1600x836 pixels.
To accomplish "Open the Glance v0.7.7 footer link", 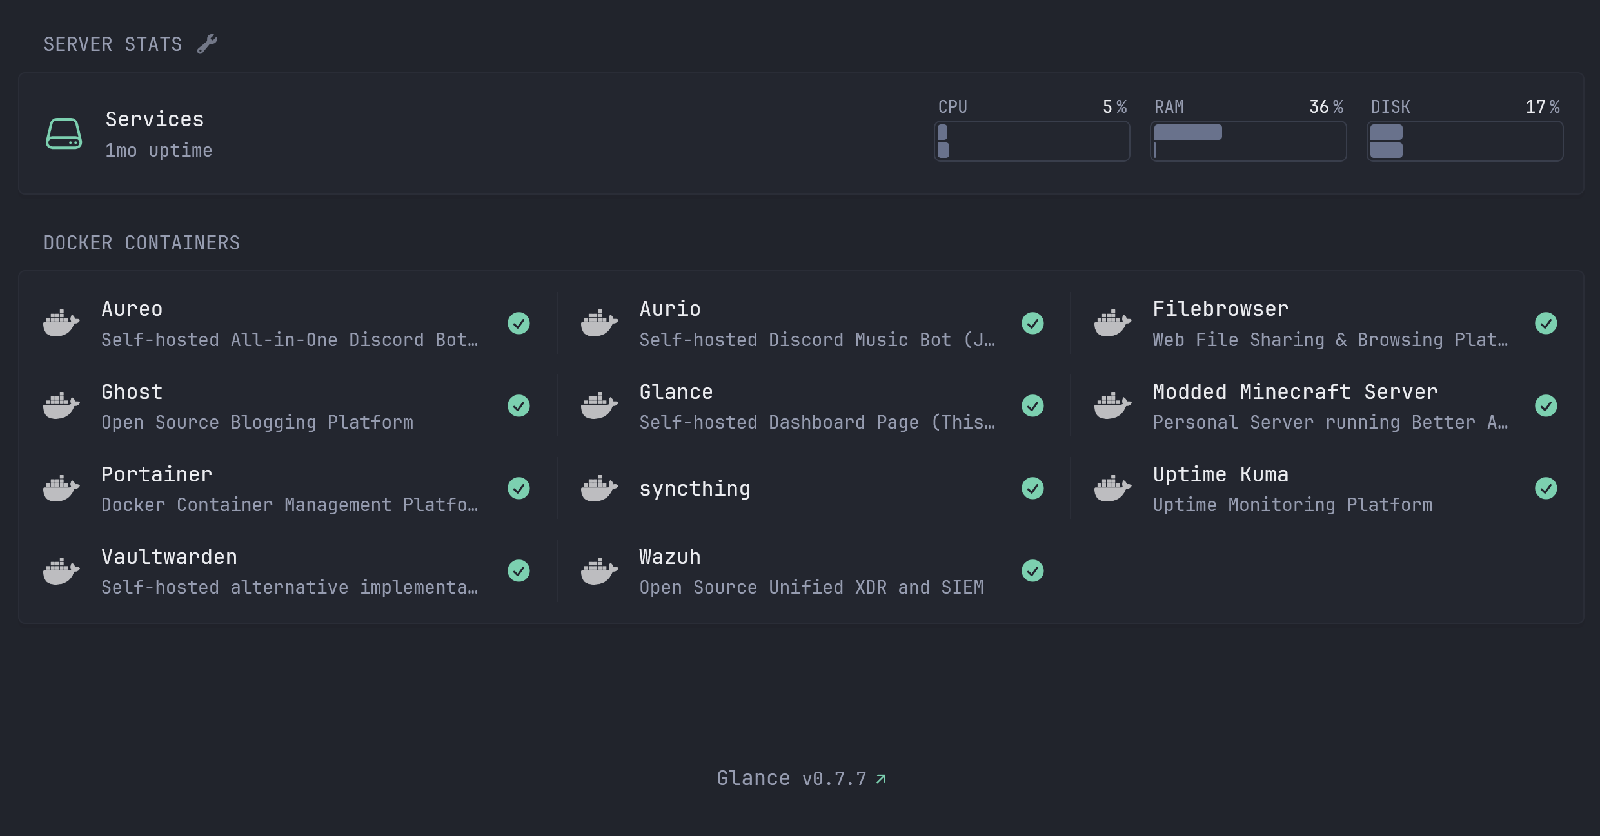I will [802, 779].
